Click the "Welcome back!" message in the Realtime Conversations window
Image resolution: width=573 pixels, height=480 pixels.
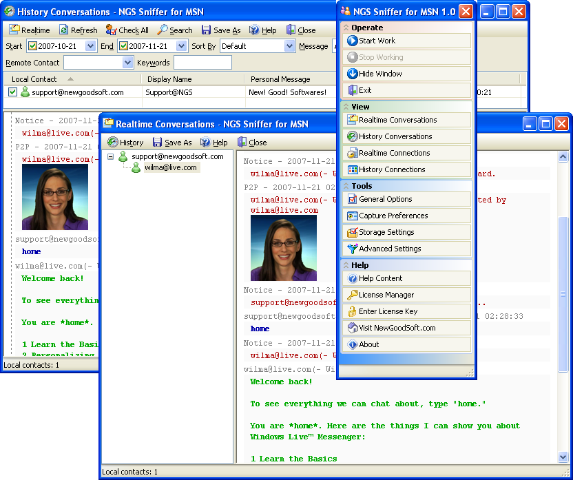tap(281, 382)
